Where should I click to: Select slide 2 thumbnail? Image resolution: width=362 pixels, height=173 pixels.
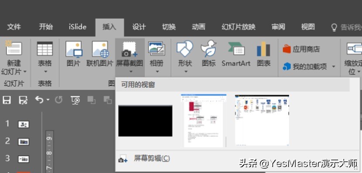(24, 142)
